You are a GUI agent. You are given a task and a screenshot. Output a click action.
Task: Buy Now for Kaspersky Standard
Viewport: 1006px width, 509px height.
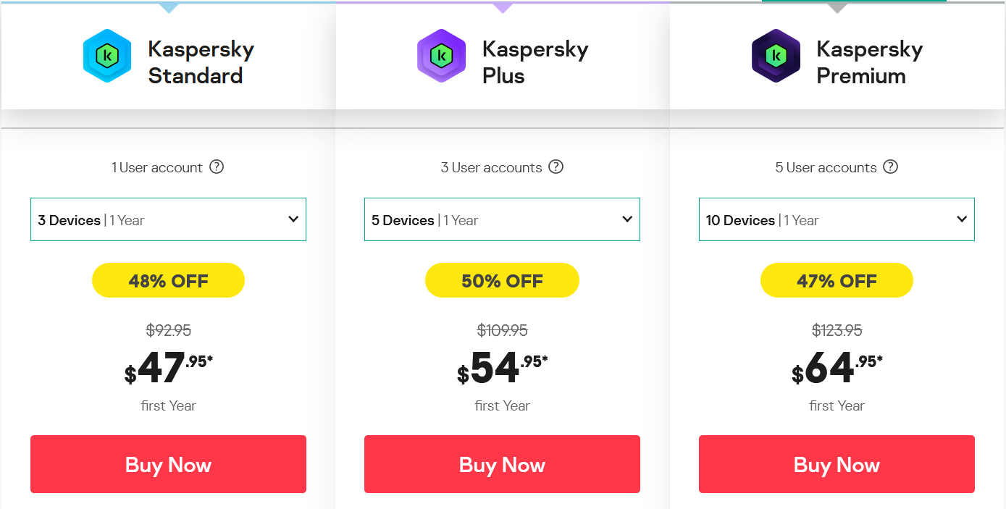tap(168, 464)
